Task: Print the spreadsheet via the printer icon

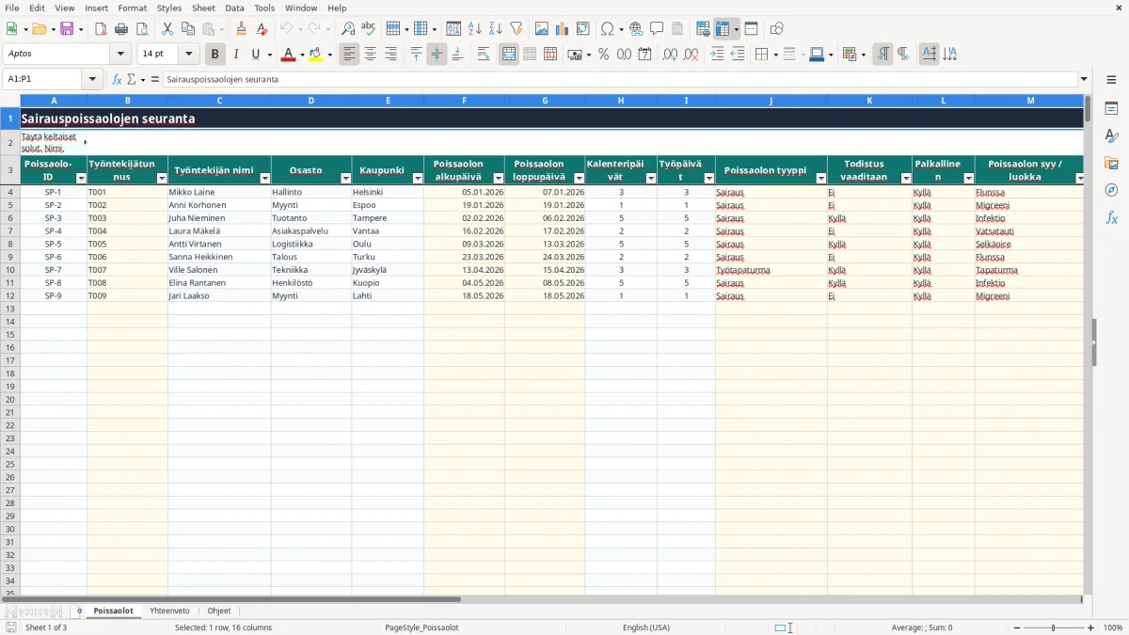Action: (121, 29)
